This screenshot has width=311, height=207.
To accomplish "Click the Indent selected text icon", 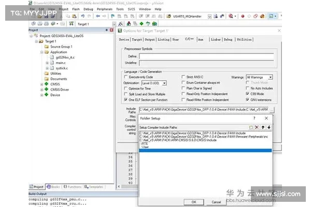I will point(141,16).
